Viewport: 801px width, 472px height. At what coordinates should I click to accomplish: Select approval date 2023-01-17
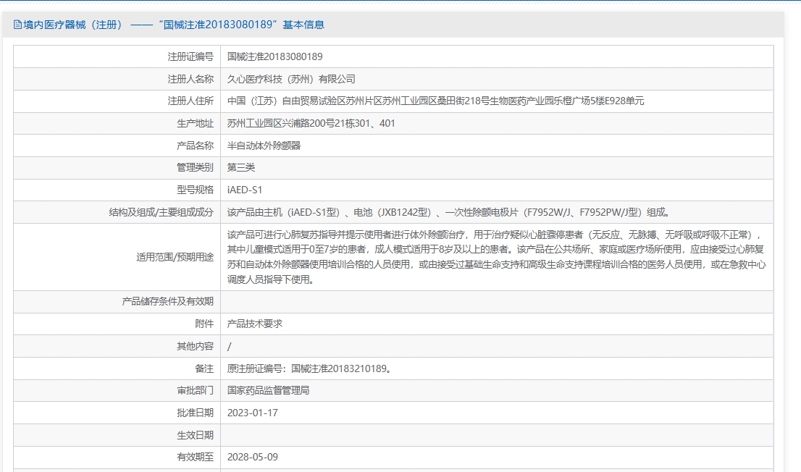[x=252, y=413]
